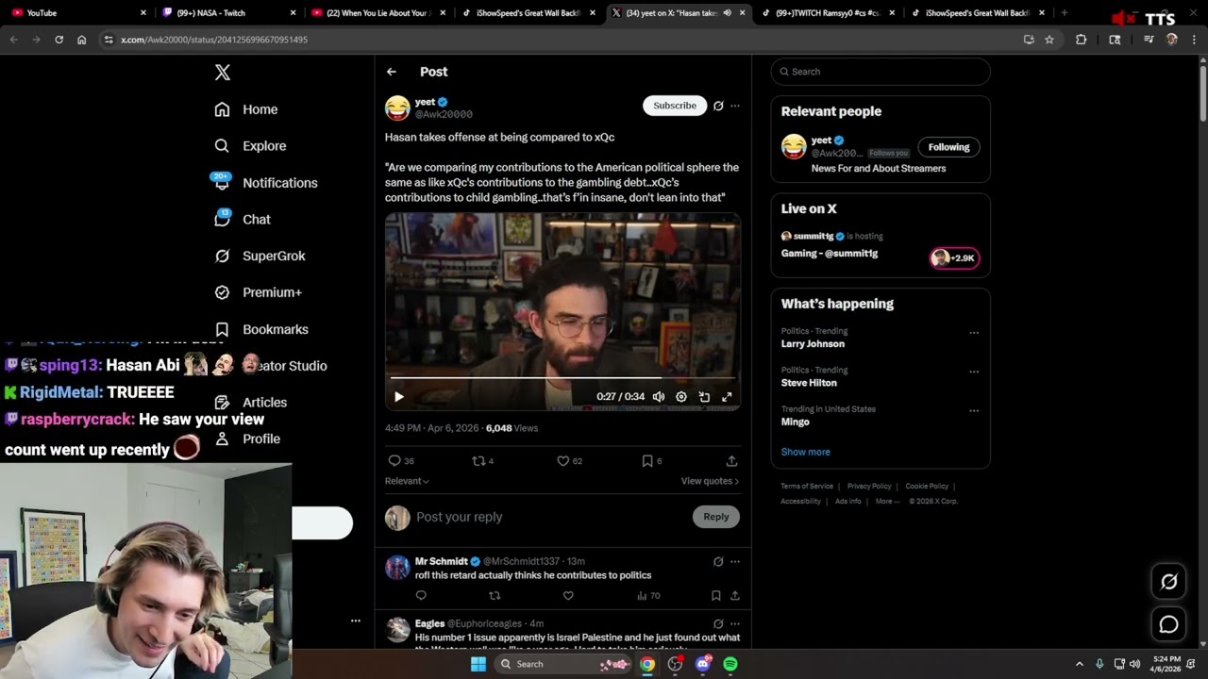The width and height of the screenshot is (1208, 679).
Task: Open Chat in the X sidebar
Action: pyautogui.click(x=243, y=219)
